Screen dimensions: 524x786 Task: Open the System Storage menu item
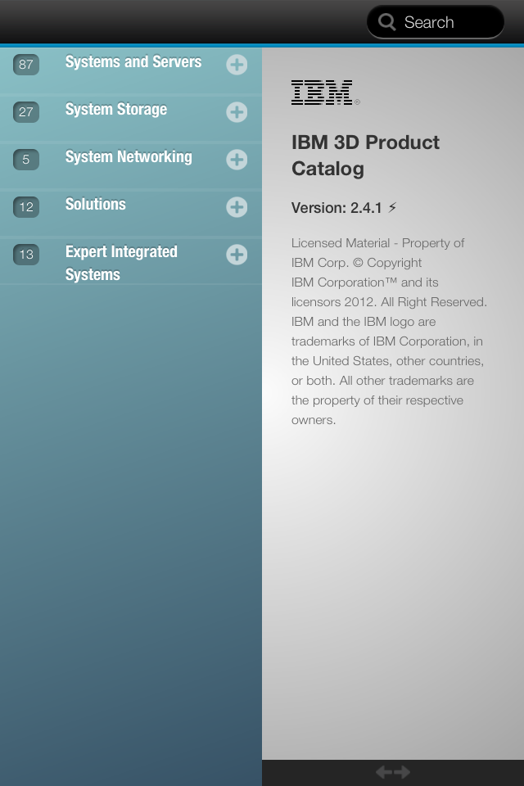pos(116,110)
